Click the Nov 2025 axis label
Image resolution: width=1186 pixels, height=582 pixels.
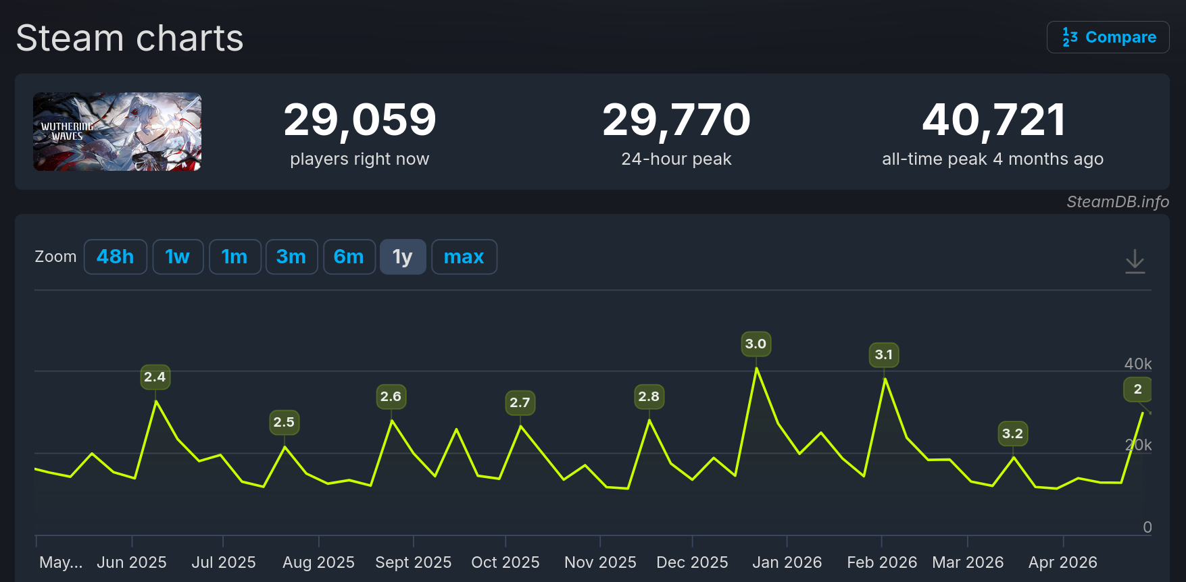(600, 562)
